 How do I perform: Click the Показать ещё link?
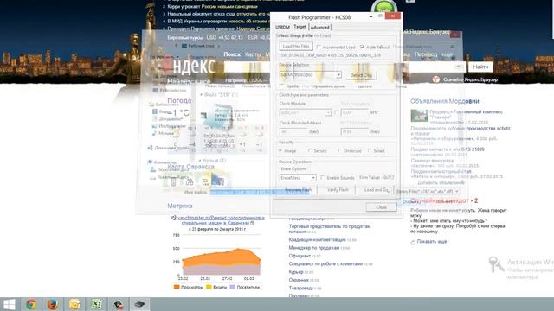pos(432,242)
